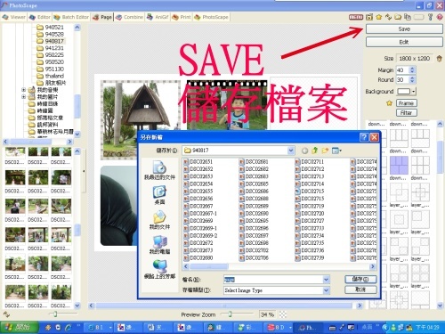Pick the Background color swatch

pyautogui.click(x=404, y=91)
